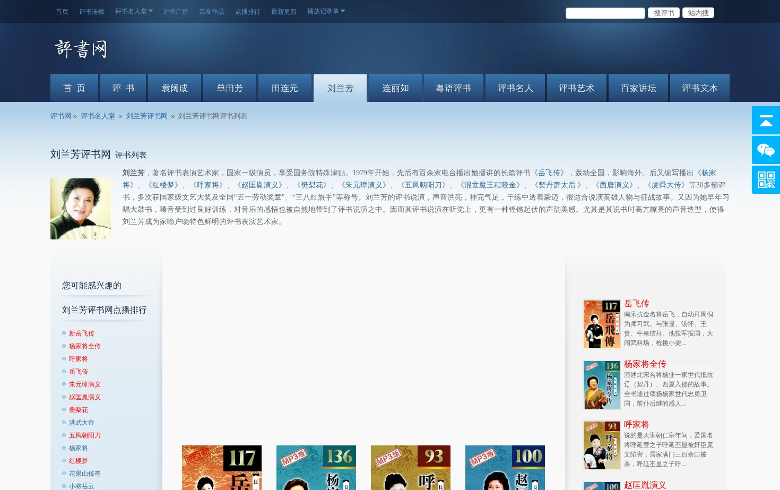Open 杨家将 in ranking list
Screen dimensions: 780x490
pyautogui.click(x=78, y=448)
